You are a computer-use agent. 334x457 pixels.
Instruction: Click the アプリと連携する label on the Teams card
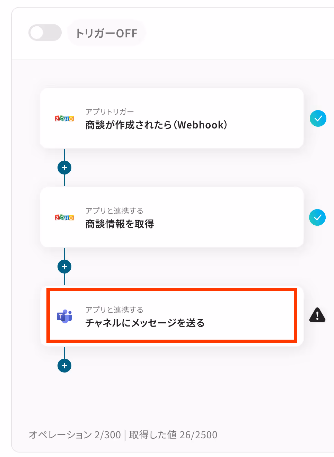(114, 310)
